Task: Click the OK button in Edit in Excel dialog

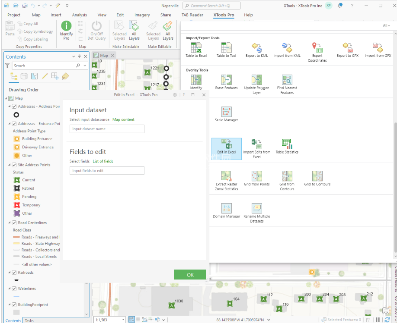Action: (190, 275)
